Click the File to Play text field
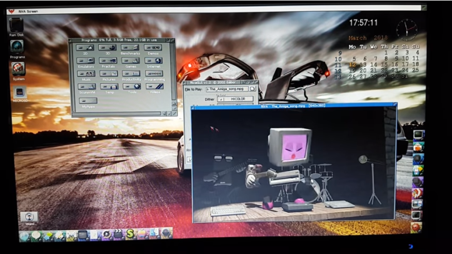 227,89
